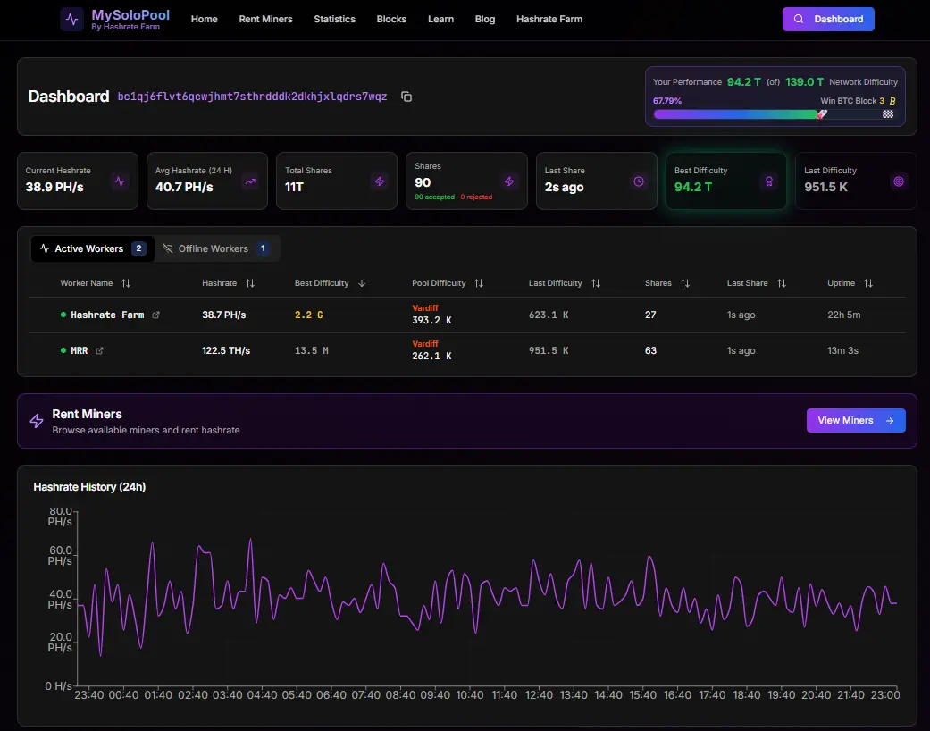Viewport: 930px width, 731px height.
Task: Click the View Miners button
Action: pos(854,420)
